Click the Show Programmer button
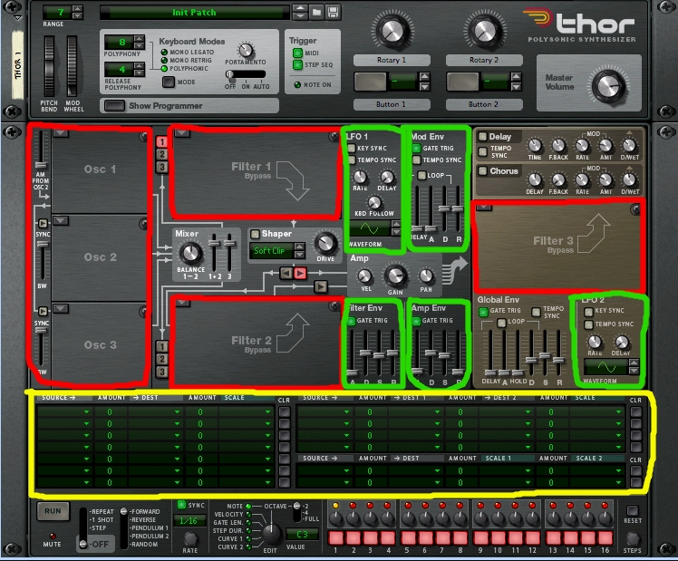Image resolution: width=678 pixels, height=561 pixels. click(x=114, y=105)
